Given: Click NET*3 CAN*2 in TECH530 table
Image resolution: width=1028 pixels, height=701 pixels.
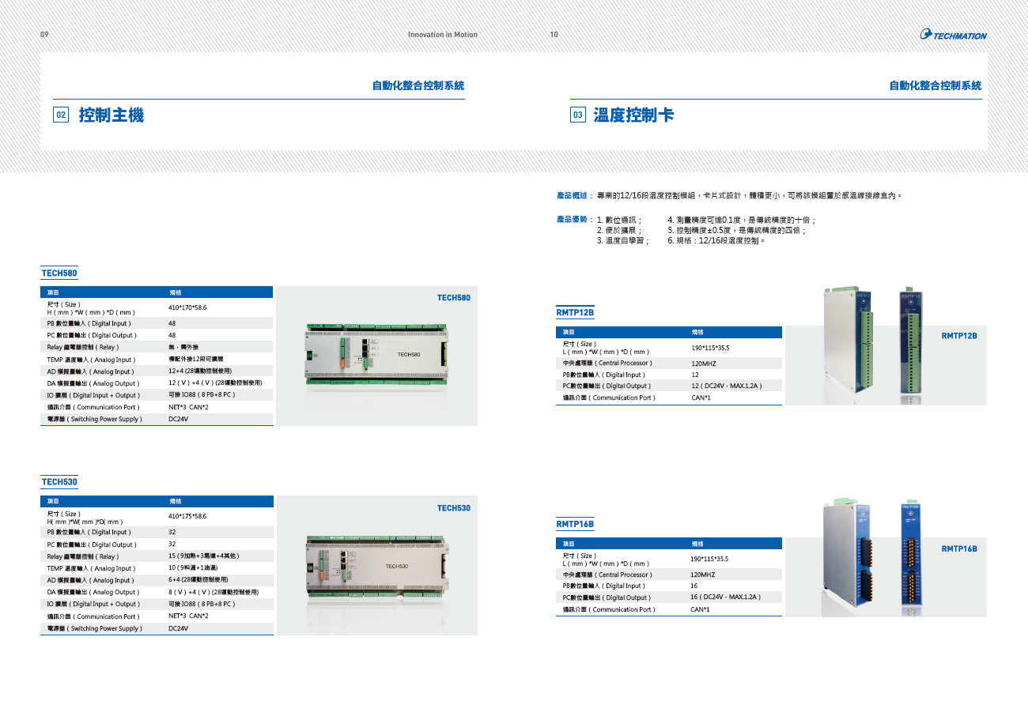Looking at the screenshot, I should point(188,616).
